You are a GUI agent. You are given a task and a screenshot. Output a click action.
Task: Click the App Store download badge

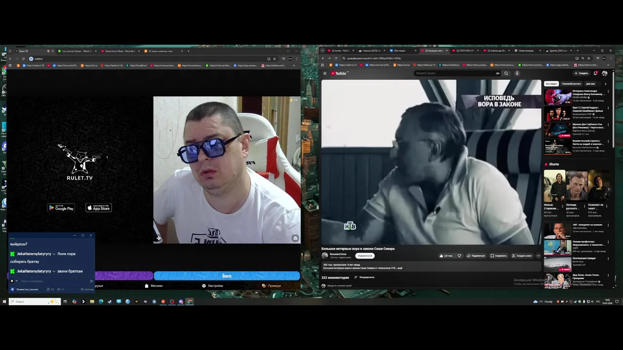click(99, 208)
